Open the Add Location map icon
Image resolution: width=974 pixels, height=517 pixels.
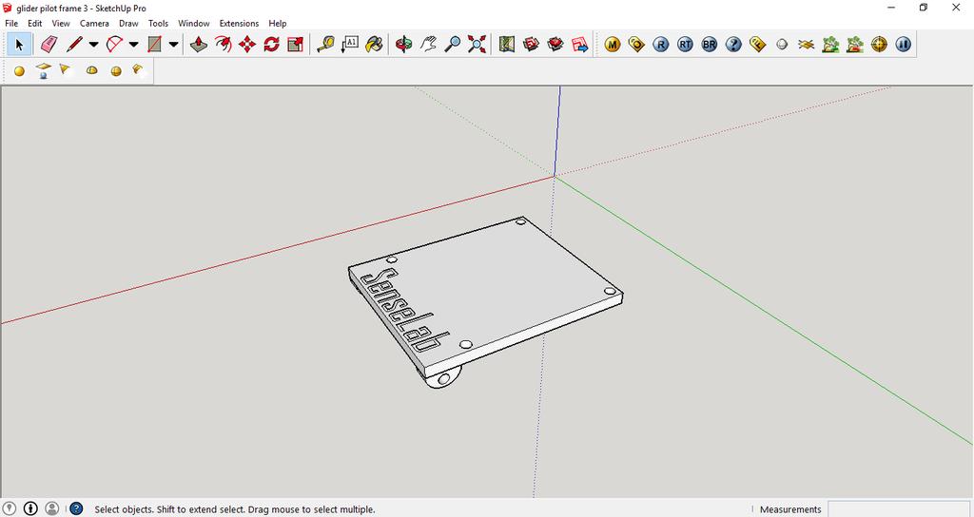507,45
